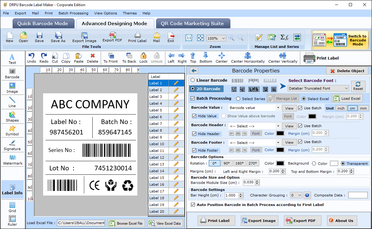
Task: Bring object To Front
Action: [x=111, y=57]
